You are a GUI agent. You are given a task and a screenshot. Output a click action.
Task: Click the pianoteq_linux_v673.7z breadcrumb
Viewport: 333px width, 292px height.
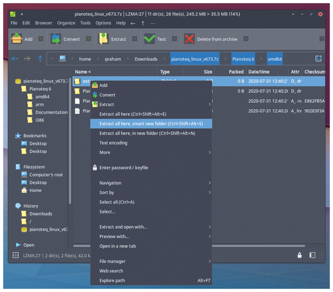[195, 59]
